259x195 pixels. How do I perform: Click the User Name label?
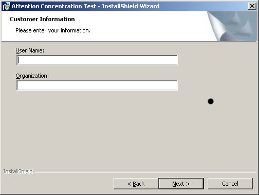click(30, 50)
